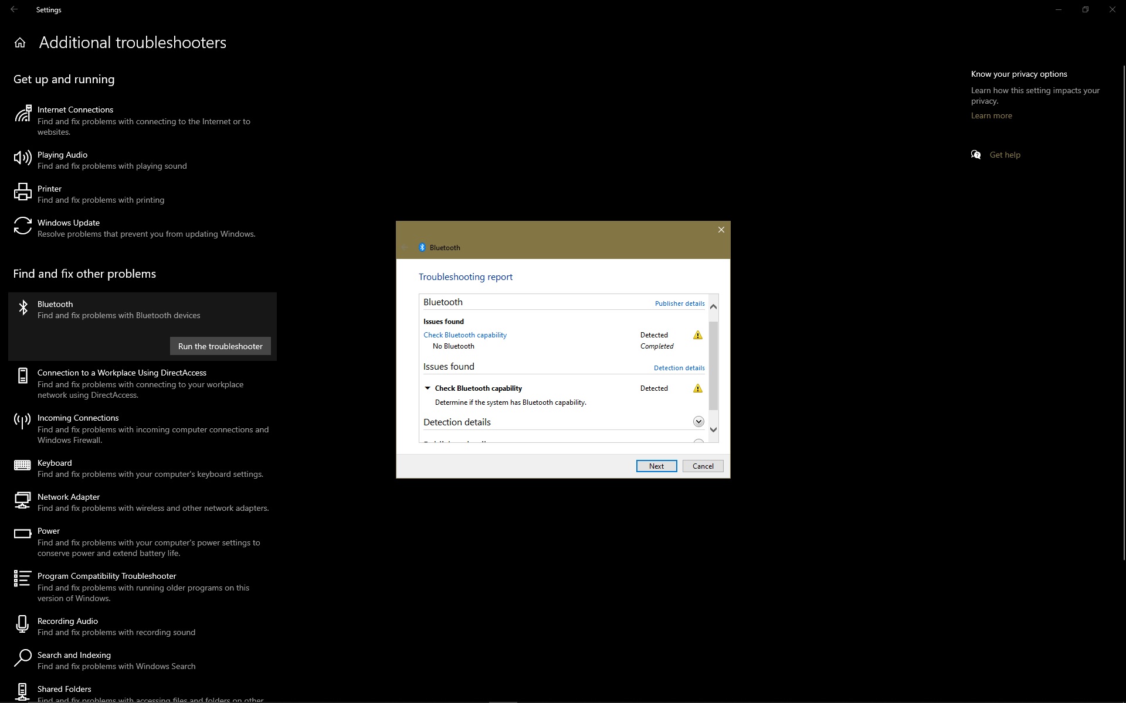Click the Recording Audio microphone icon
This screenshot has height=703, width=1126.
tap(23, 624)
